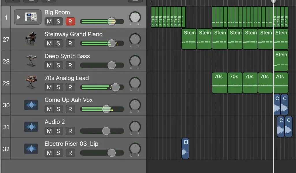Mute the Electro Riser 03_bip track
The image size is (296, 173).
pos(49,153)
